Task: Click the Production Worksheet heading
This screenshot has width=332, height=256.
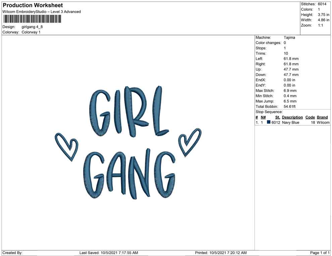Action: coord(33,5)
